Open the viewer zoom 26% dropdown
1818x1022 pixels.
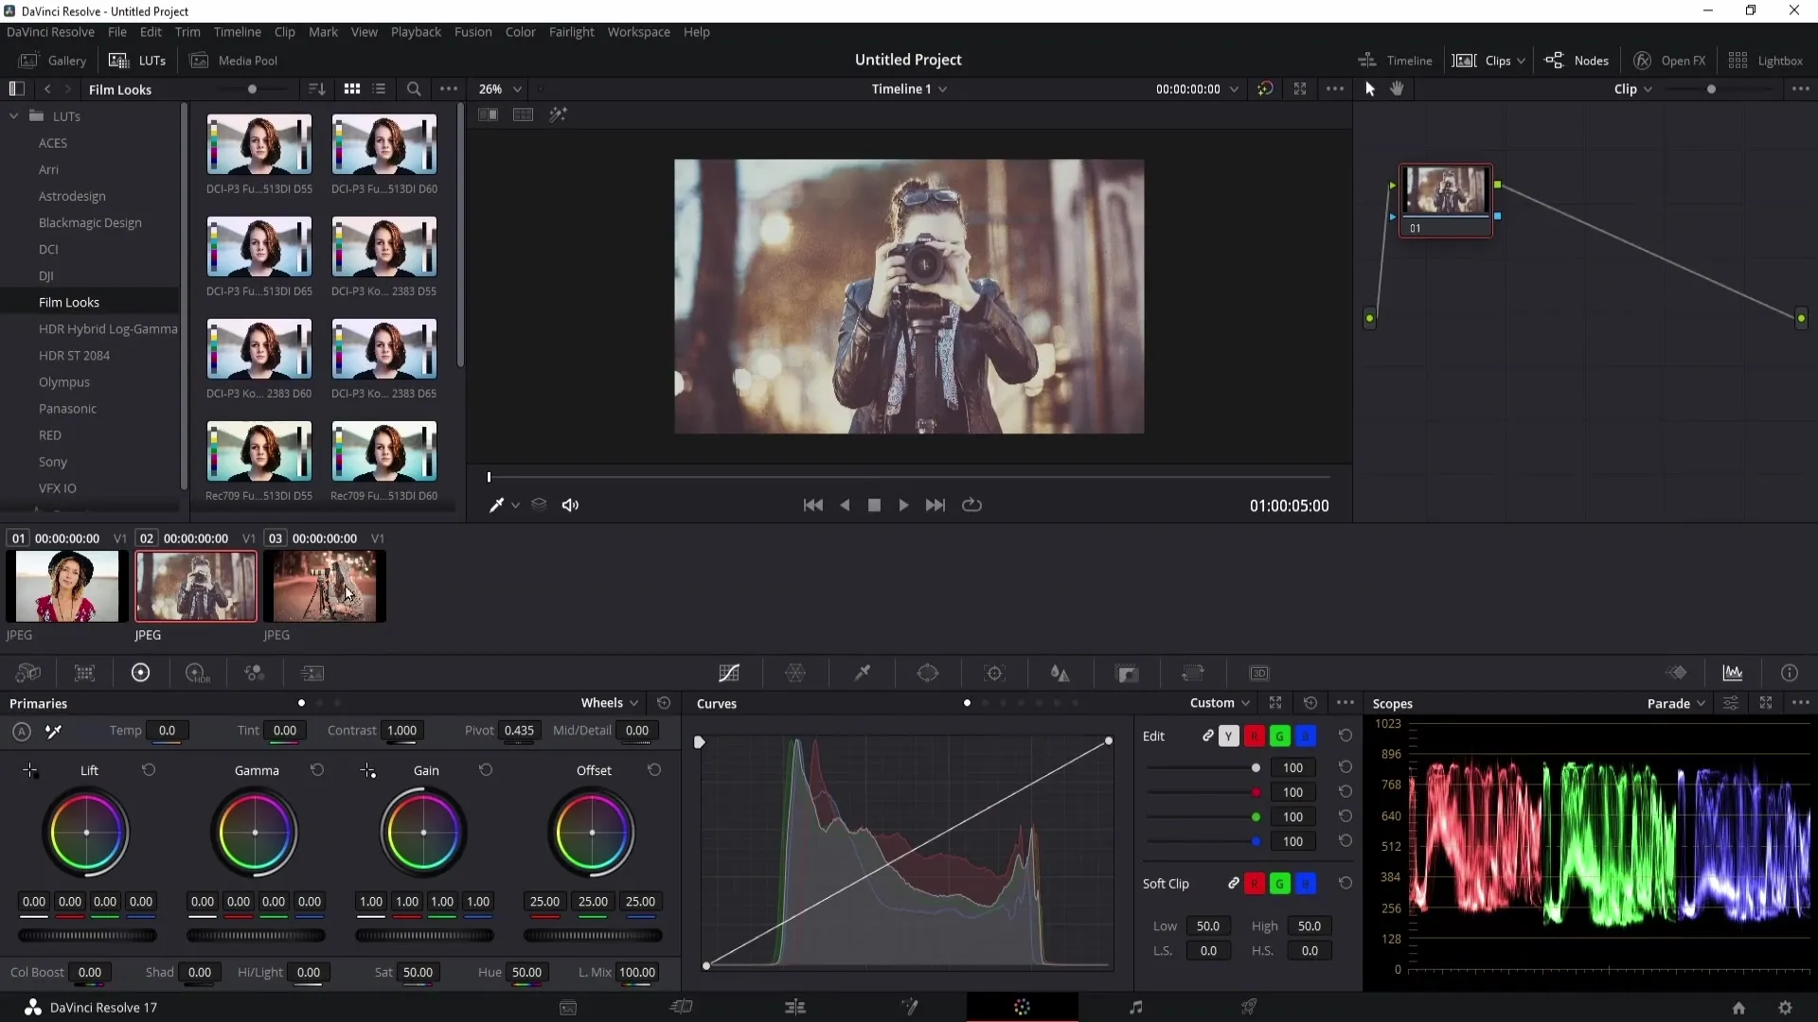point(500,89)
